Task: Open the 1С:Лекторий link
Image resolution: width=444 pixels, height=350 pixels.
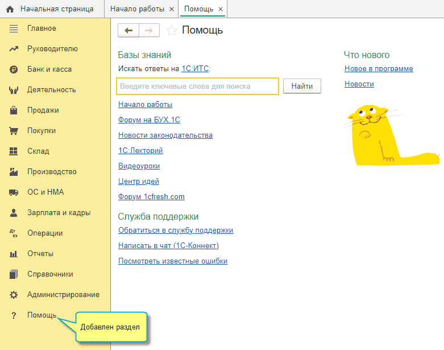Action: [140, 151]
